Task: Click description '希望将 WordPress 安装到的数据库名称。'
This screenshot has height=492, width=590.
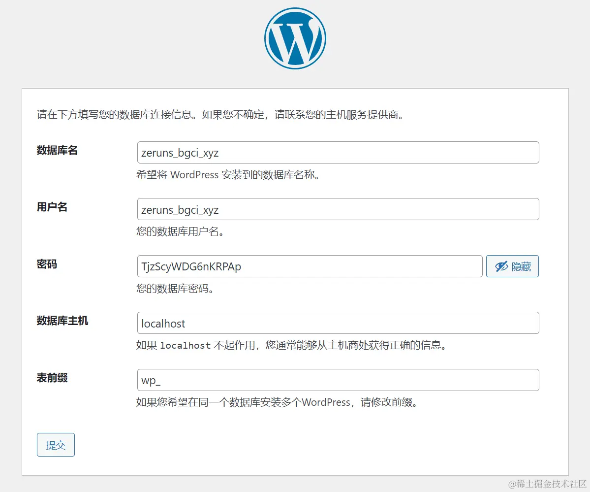Action: (228, 175)
